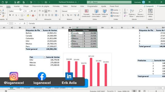
Task: Select cell containing Peru in table
Action: click(x=77, y=41)
